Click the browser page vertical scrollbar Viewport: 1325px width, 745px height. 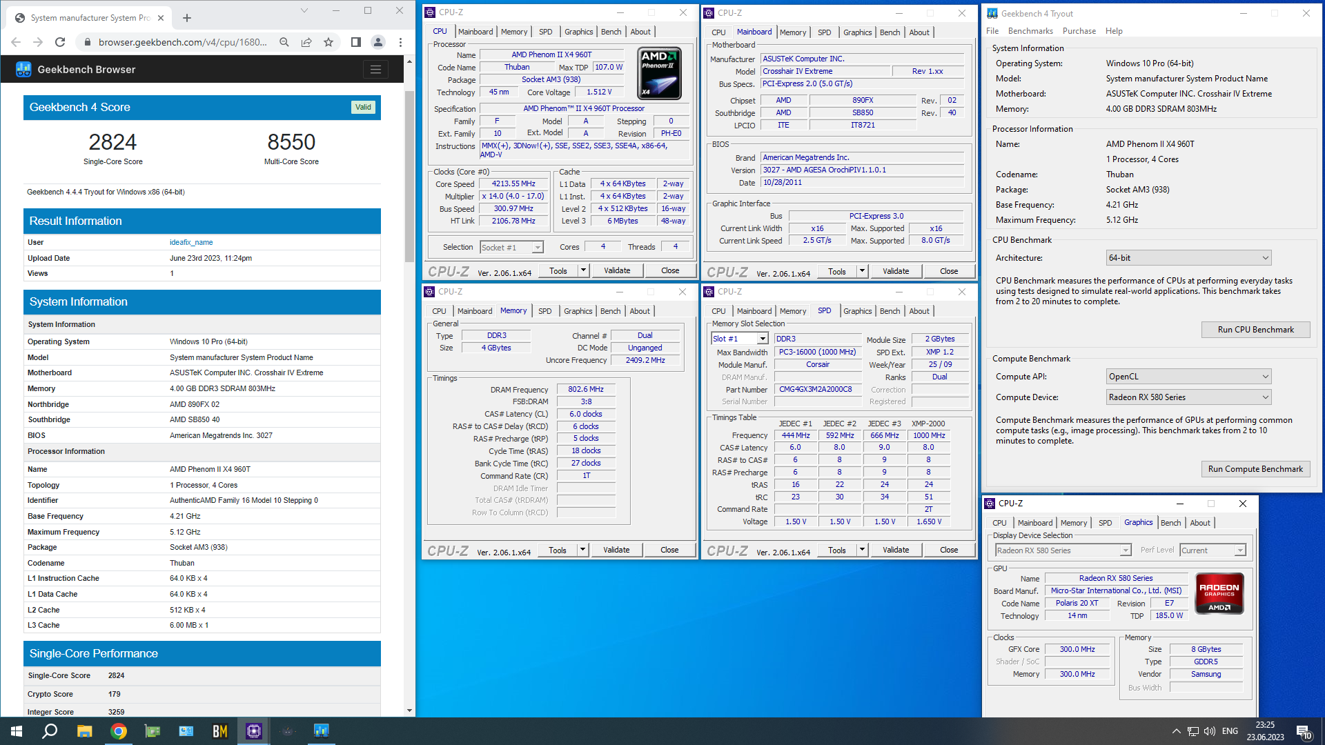pyautogui.click(x=409, y=176)
